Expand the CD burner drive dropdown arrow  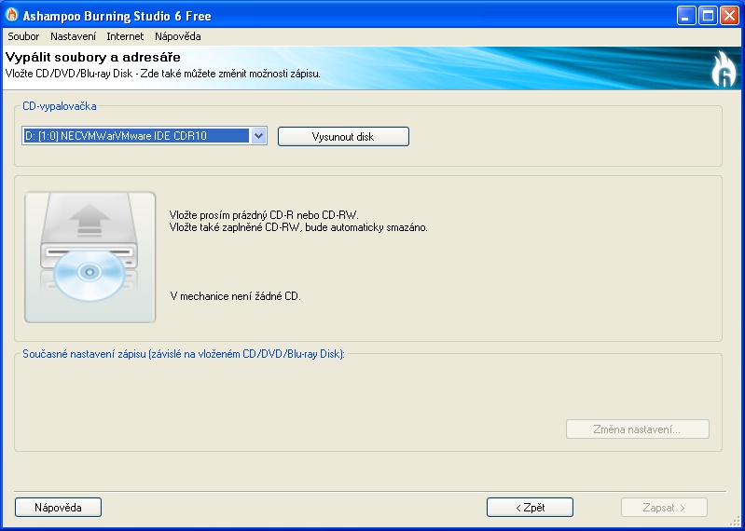coord(259,136)
